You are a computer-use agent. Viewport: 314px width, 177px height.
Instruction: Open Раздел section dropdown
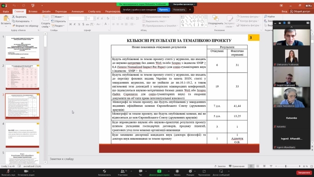click(58, 26)
